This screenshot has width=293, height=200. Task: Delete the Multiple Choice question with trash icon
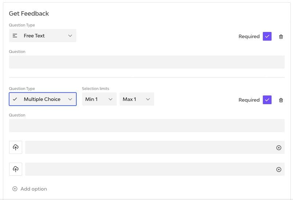point(281,100)
